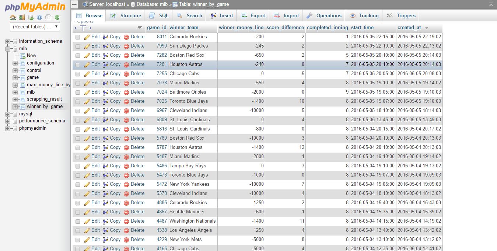
Task: Open the Export tab
Action: [x=253, y=15]
